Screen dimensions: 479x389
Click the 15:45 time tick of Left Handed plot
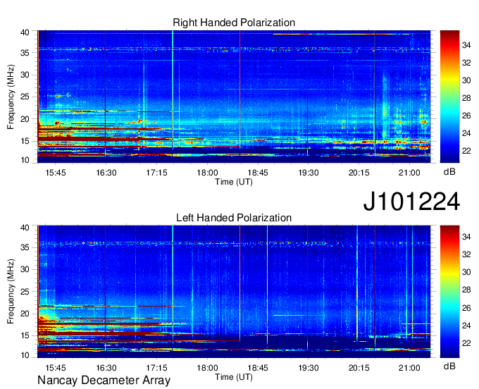point(56,368)
